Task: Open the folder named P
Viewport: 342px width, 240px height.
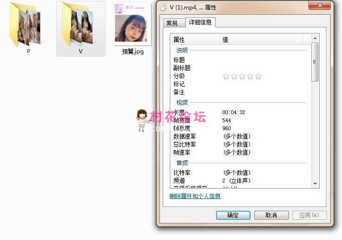Action: (28, 26)
